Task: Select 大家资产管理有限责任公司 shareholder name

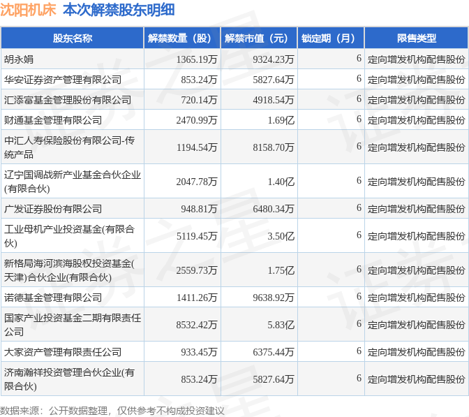Action: pos(63,351)
